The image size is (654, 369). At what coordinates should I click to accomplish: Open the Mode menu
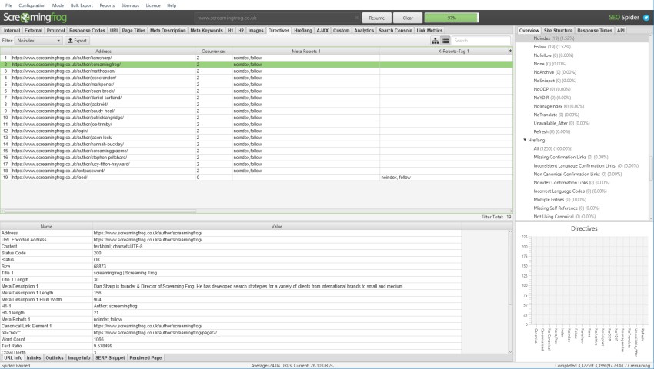[x=58, y=5]
